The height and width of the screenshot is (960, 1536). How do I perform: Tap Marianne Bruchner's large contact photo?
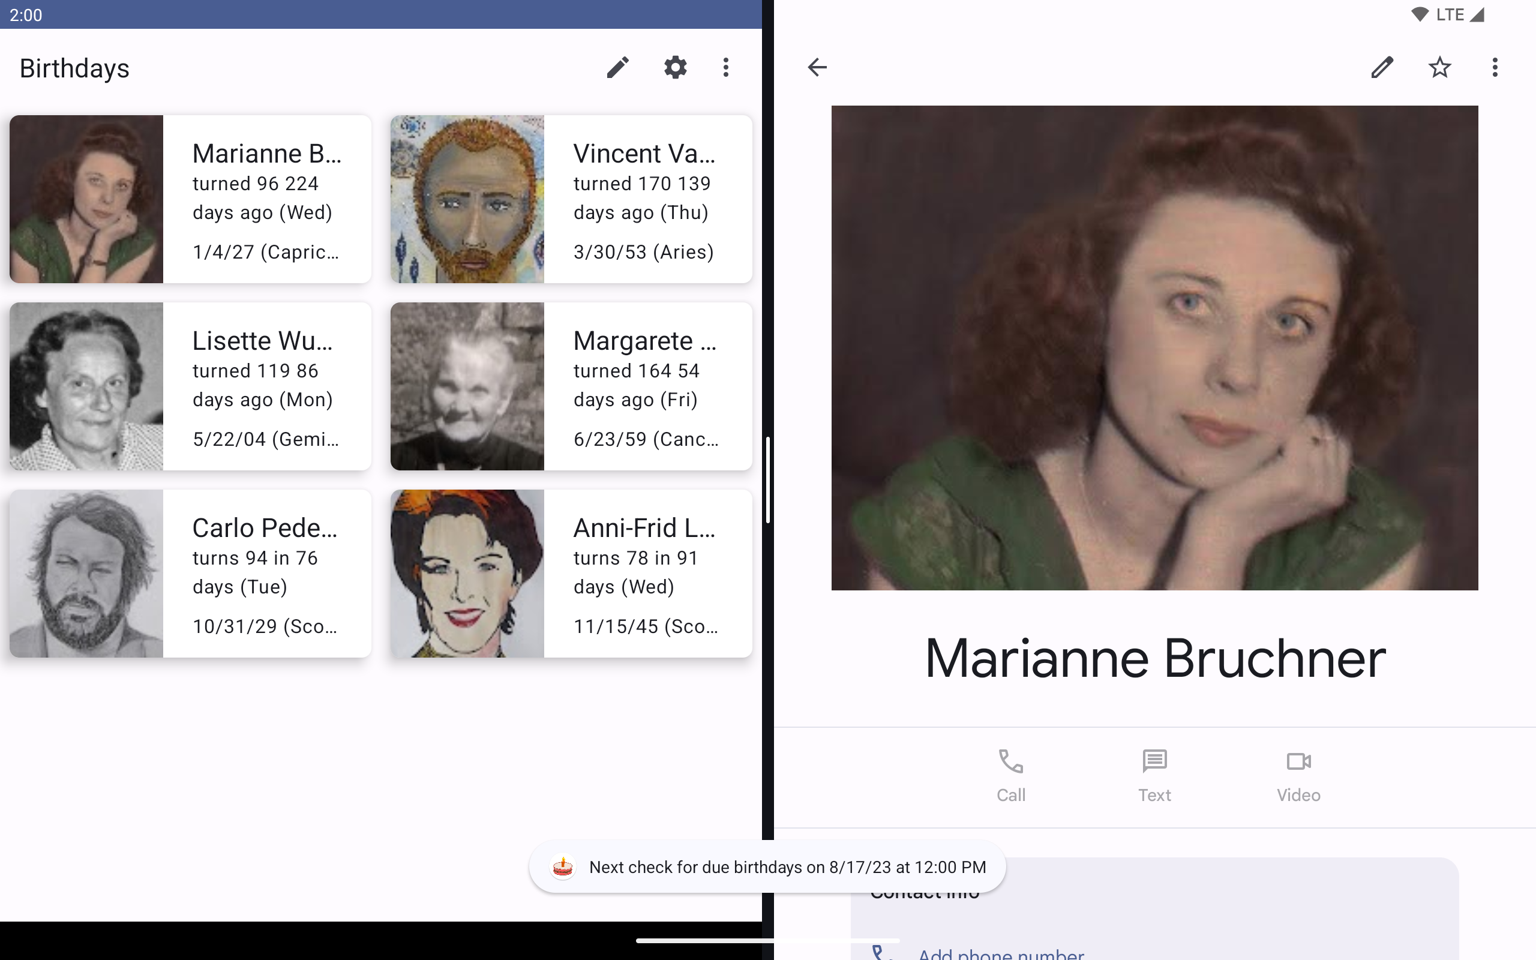(1154, 348)
